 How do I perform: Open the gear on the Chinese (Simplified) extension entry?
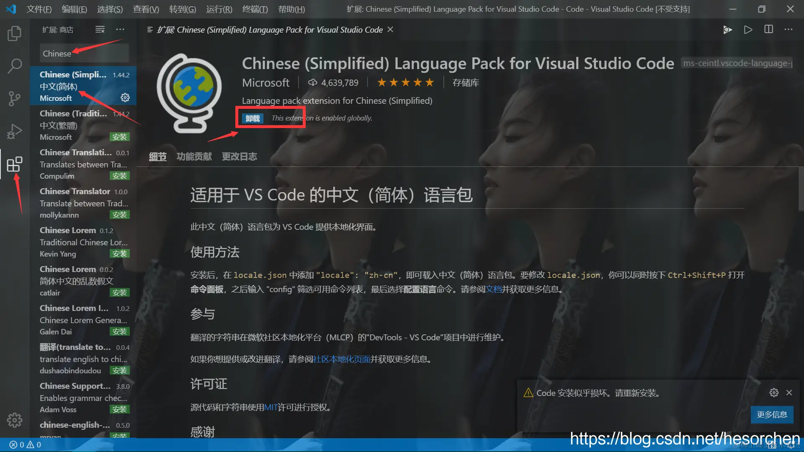(124, 98)
